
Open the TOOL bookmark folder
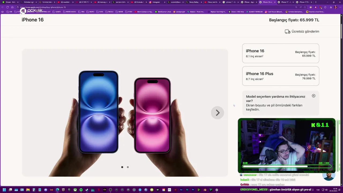pyautogui.click(x=100, y=12)
